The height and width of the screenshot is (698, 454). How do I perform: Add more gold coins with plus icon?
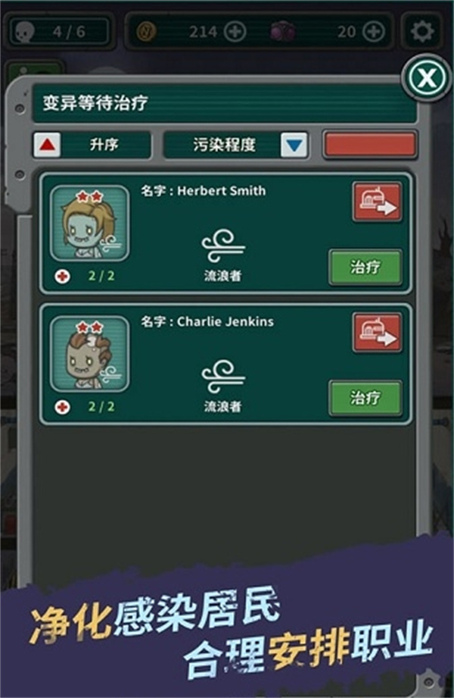pyautogui.click(x=235, y=32)
